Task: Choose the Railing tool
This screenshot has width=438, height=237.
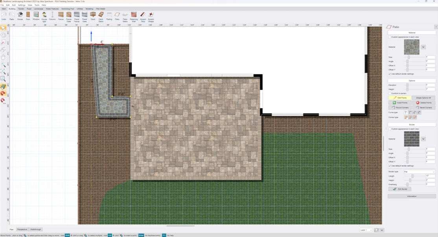Action: (x=109, y=16)
